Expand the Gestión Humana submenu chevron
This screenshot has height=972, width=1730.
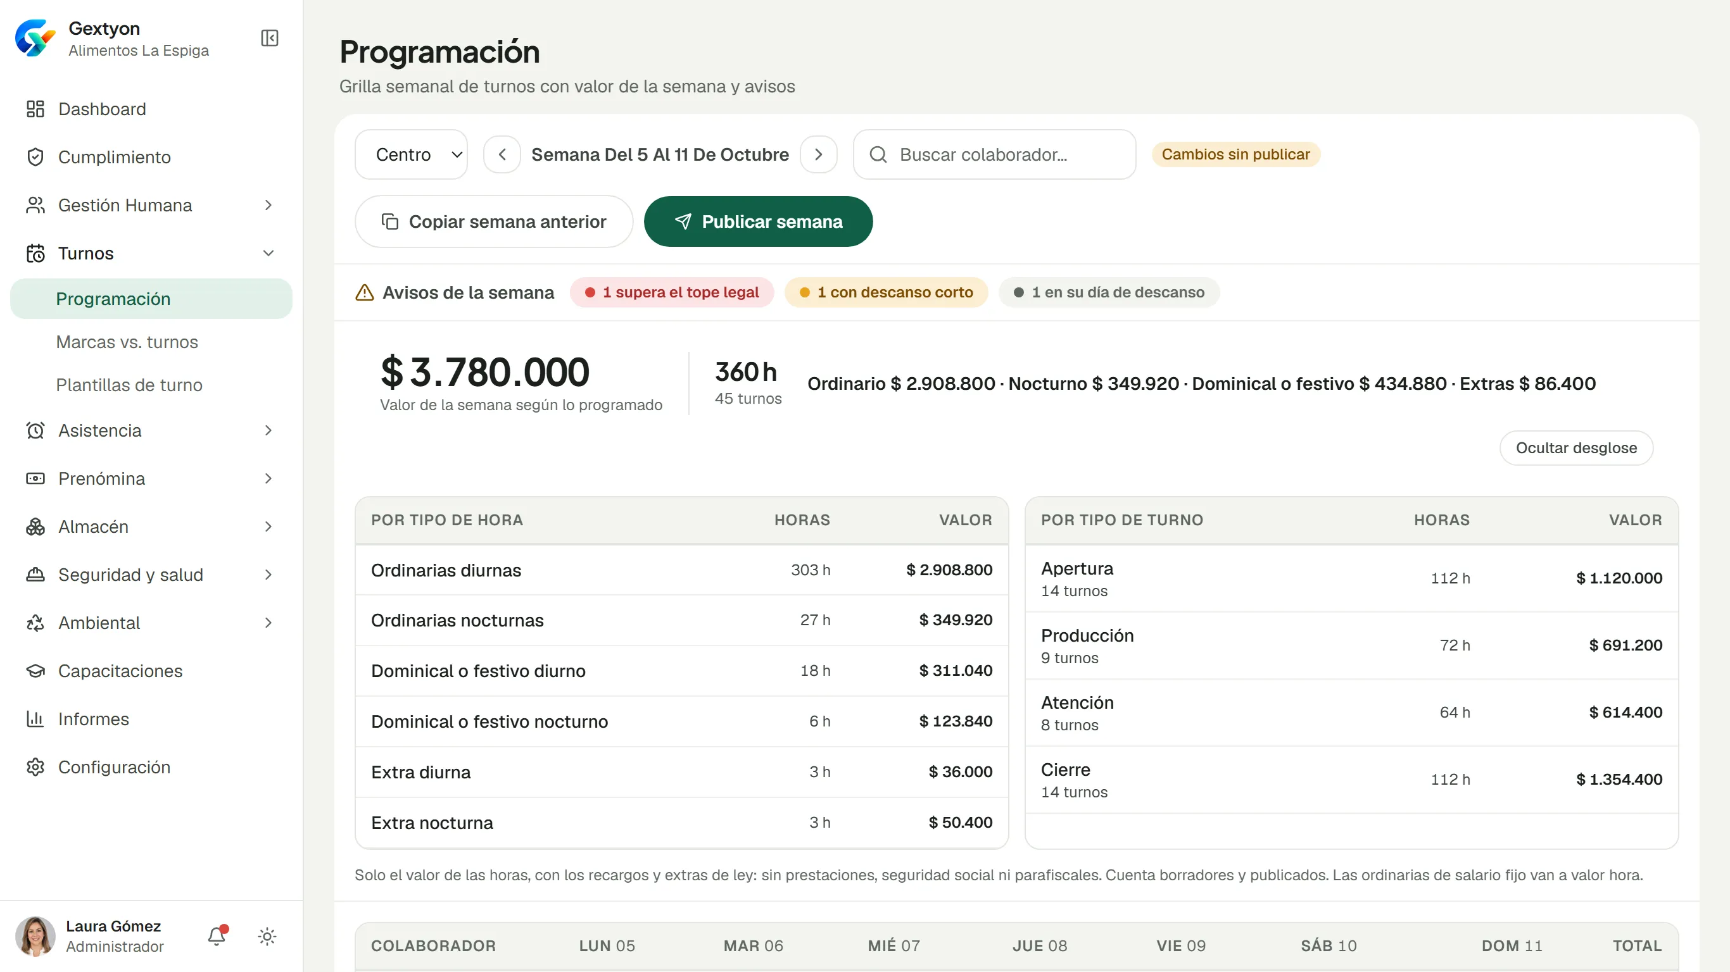pyautogui.click(x=268, y=206)
